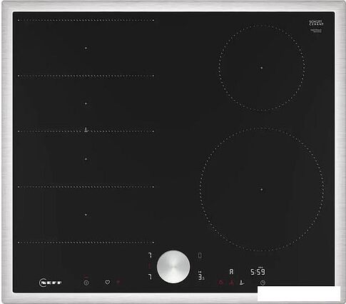This screenshot has width=346, height=304.
Task: Touch the NEFF logo
Action: (51, 283)
